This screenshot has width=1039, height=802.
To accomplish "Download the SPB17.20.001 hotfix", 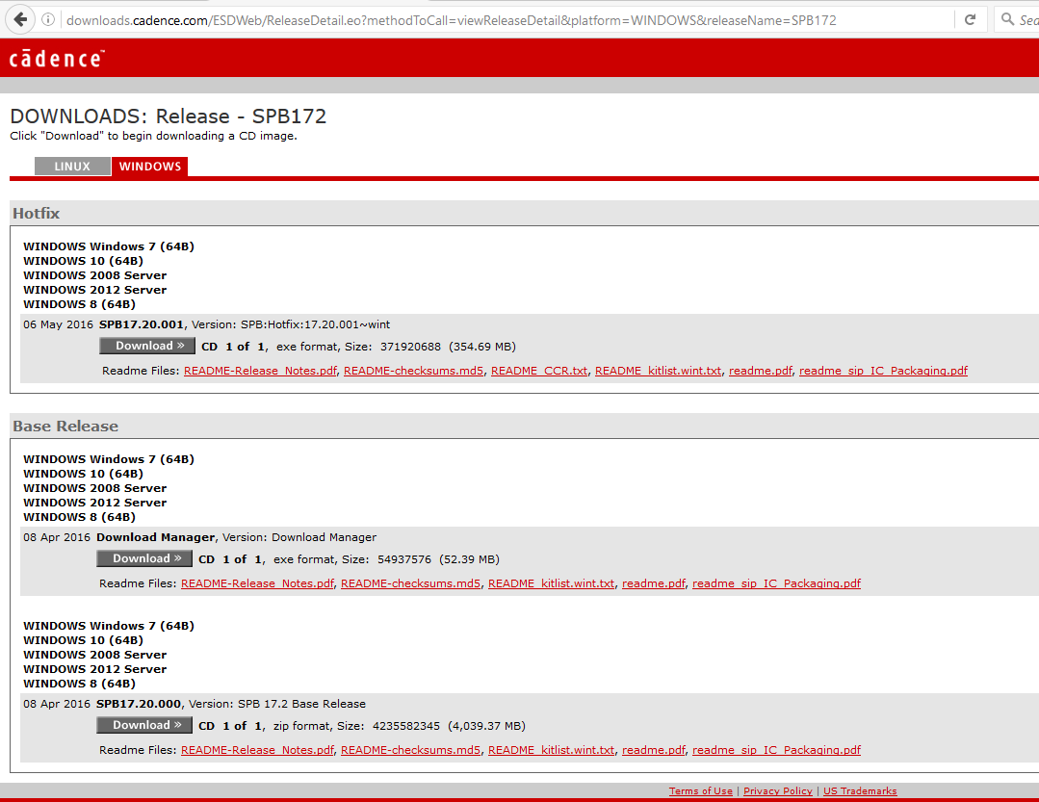I will click(147, 346).
